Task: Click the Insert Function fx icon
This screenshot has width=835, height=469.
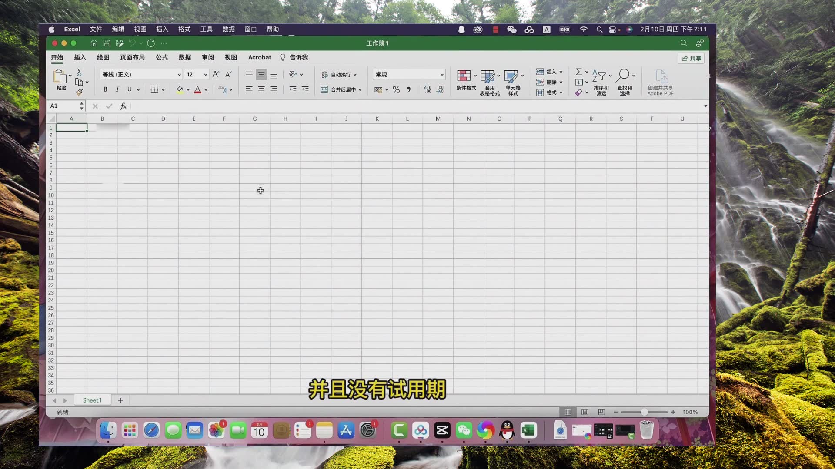Action: (x=124, y=106)
